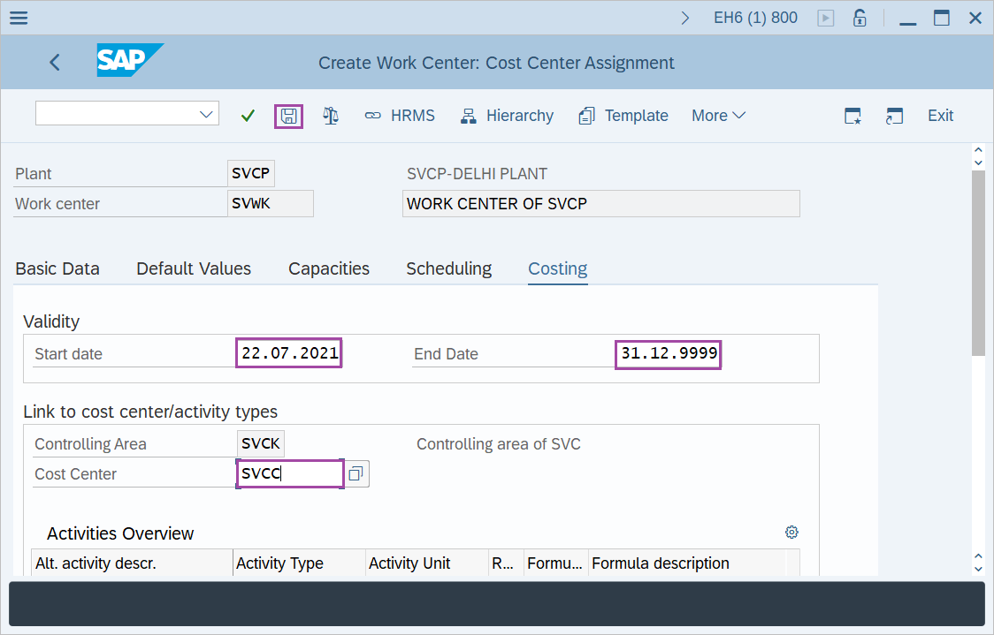Expand the More menu in the toolbar

tap(718, 115)
